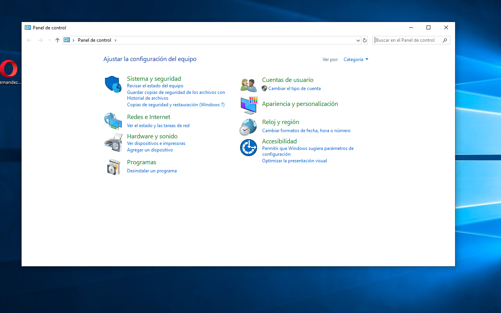Open the Reloj y región clock icon
Viewport: 501px width, 313px height.
(248, 127)
